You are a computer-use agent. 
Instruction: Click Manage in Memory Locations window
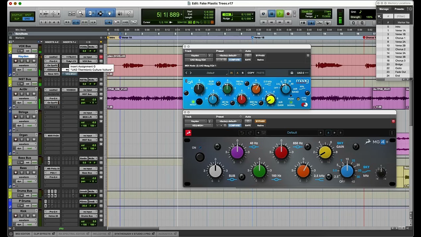point(384,9)
